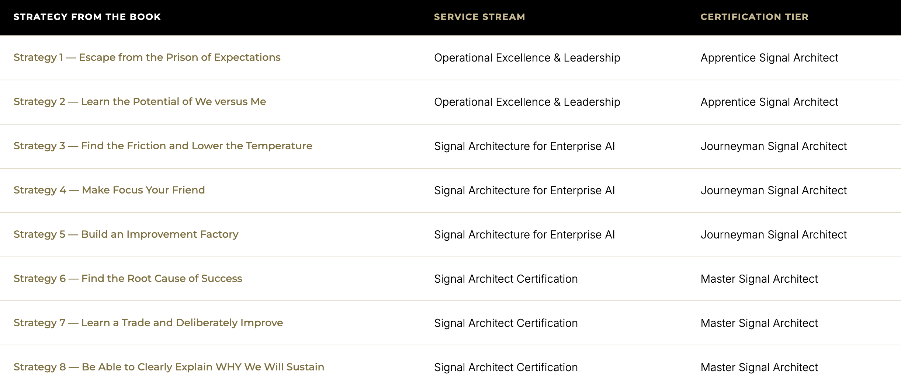Click the Certification Tier column header
Image resolution: width=901 pixels, height=387 pixels.
754,17
